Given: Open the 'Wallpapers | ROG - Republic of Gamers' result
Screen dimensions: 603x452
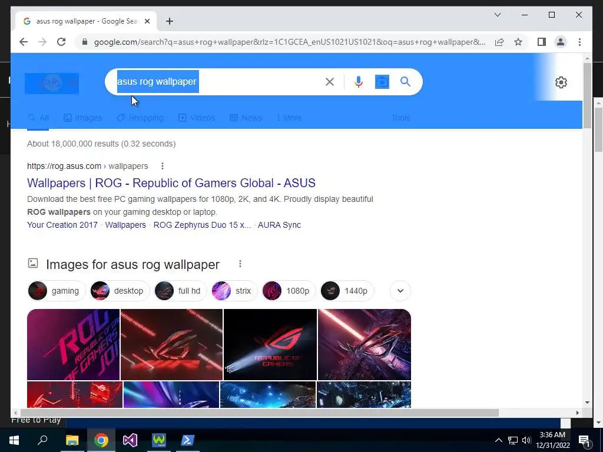Looking at the screenshot, I should (x=171, y=183).
